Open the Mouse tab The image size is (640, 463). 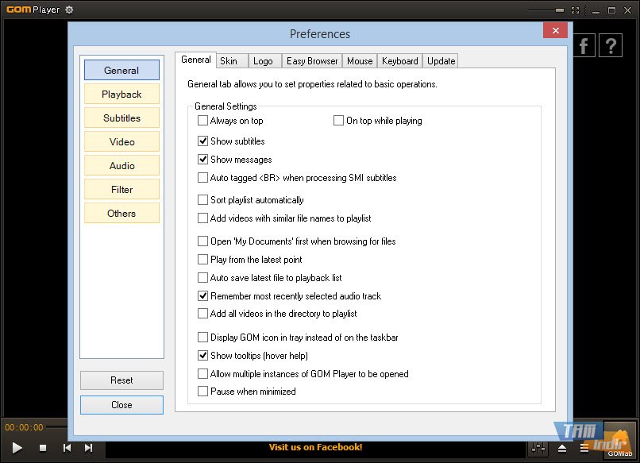point(360,61)
